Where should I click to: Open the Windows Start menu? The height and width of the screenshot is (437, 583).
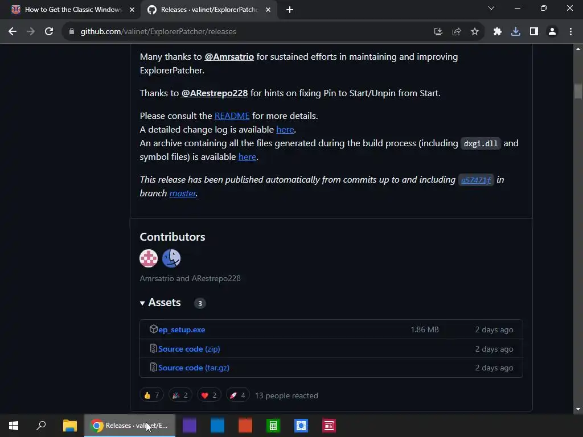[x=14, y=426]
